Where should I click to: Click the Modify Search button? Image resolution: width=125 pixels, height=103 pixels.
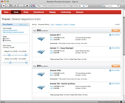(23, 25)
